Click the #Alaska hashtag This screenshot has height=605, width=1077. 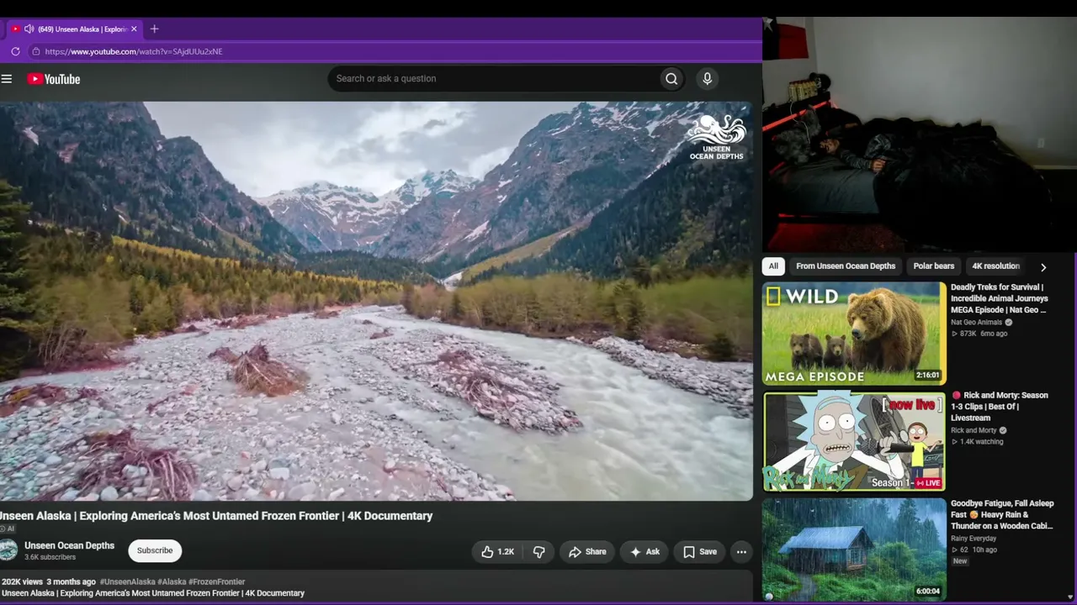(x=172, y=581)
